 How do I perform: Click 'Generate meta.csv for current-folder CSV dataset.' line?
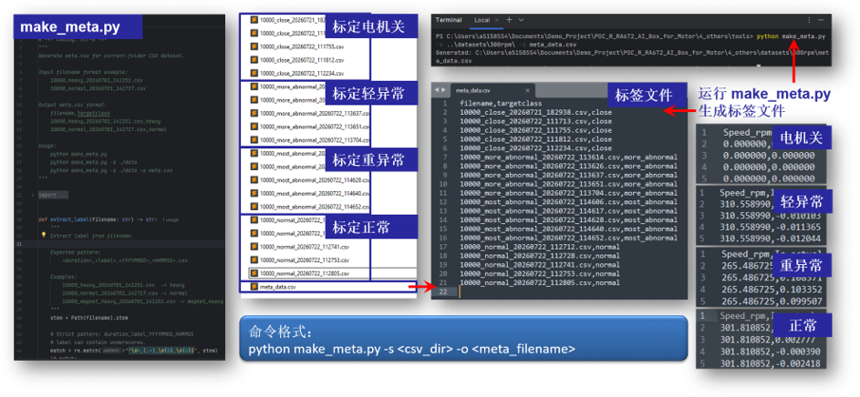[111, 56]
